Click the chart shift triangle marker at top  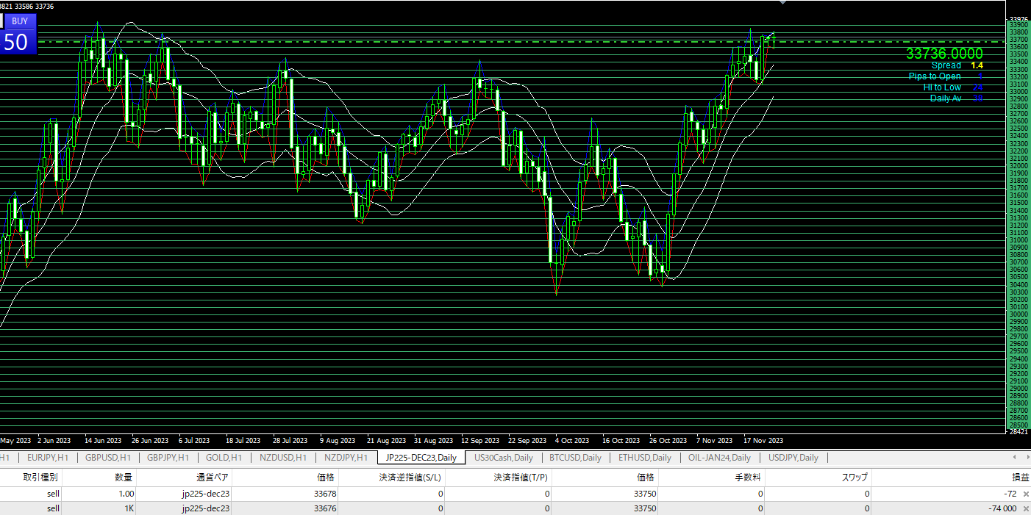[x=783, y=3]
